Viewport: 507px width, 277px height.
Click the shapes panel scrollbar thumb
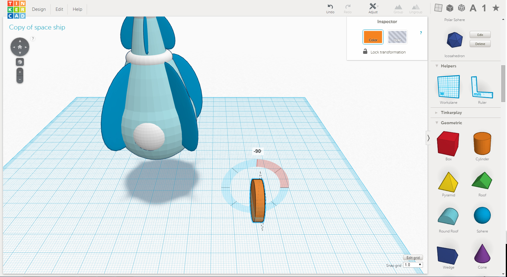click(x=503, y=83)
